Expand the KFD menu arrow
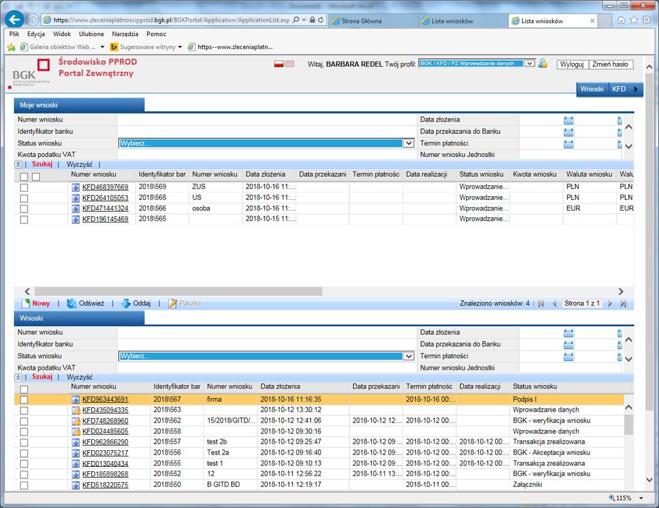The height and width of the screenshot is (508, 659). click(636, 89)
